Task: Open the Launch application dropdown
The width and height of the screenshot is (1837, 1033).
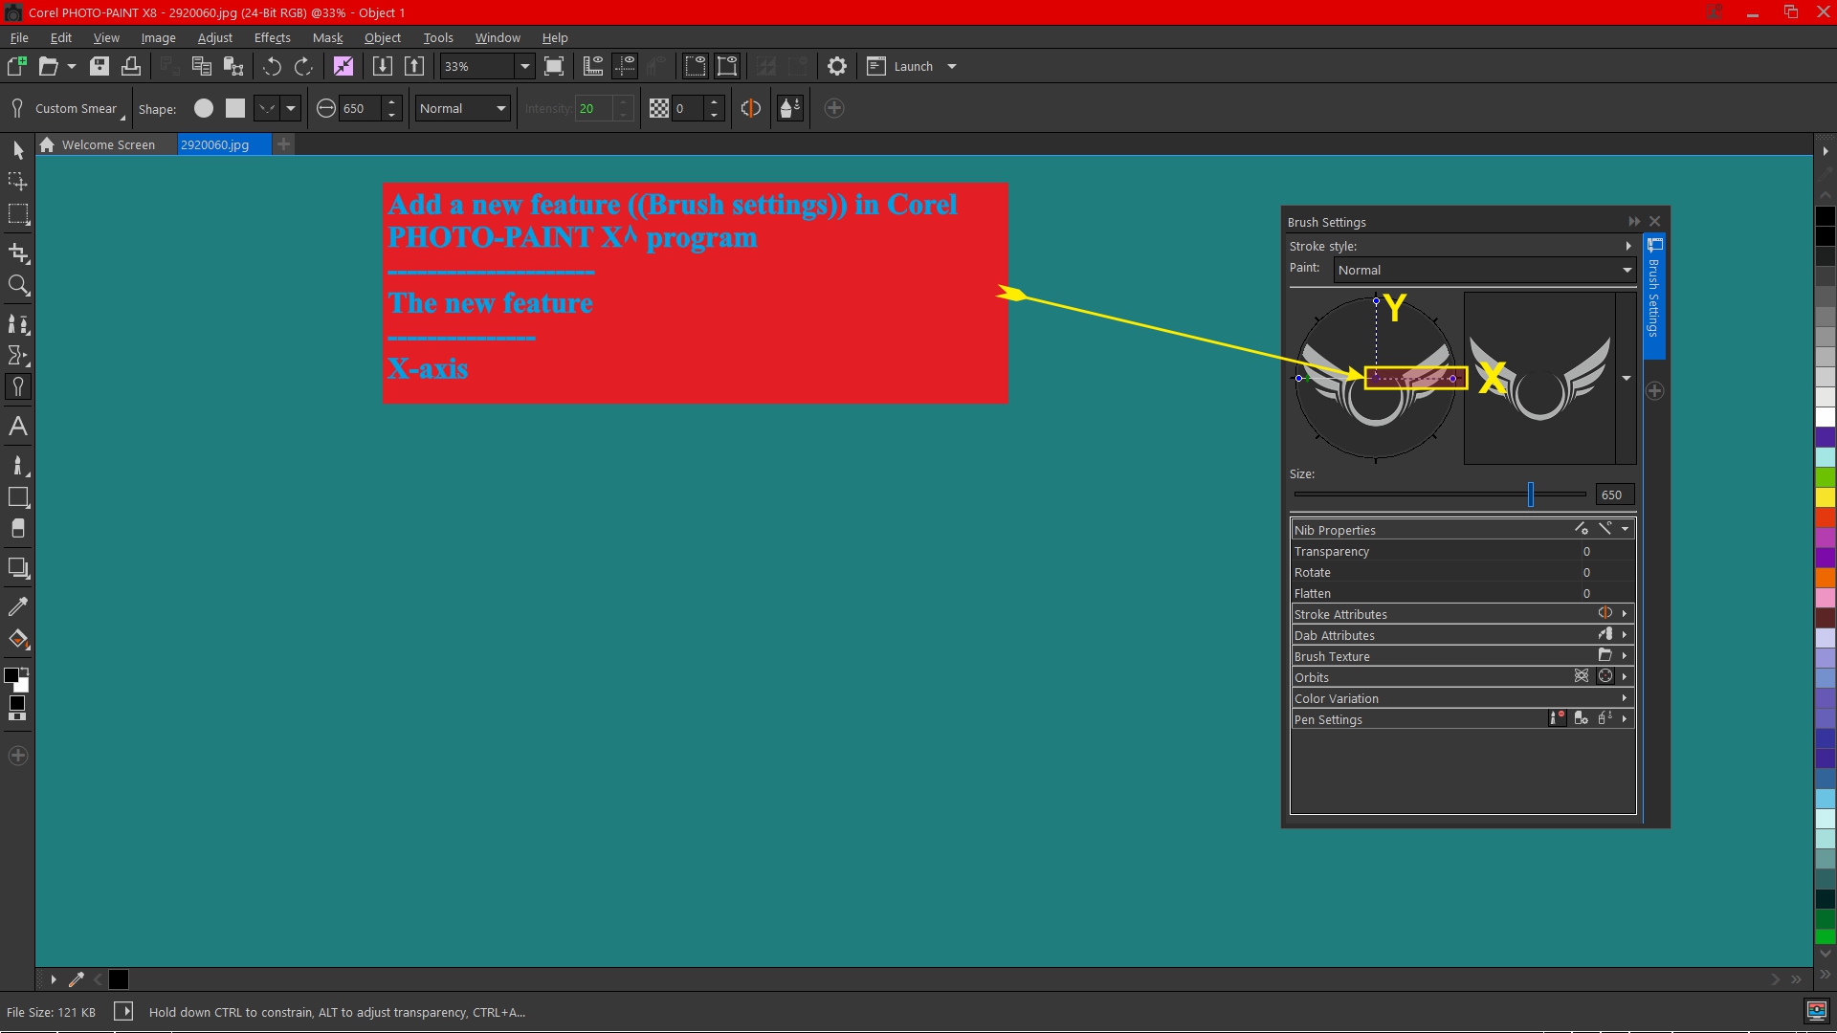Action: tap(951, 66)
